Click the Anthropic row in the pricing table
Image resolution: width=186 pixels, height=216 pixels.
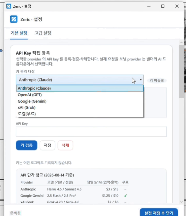pos(75,189)
